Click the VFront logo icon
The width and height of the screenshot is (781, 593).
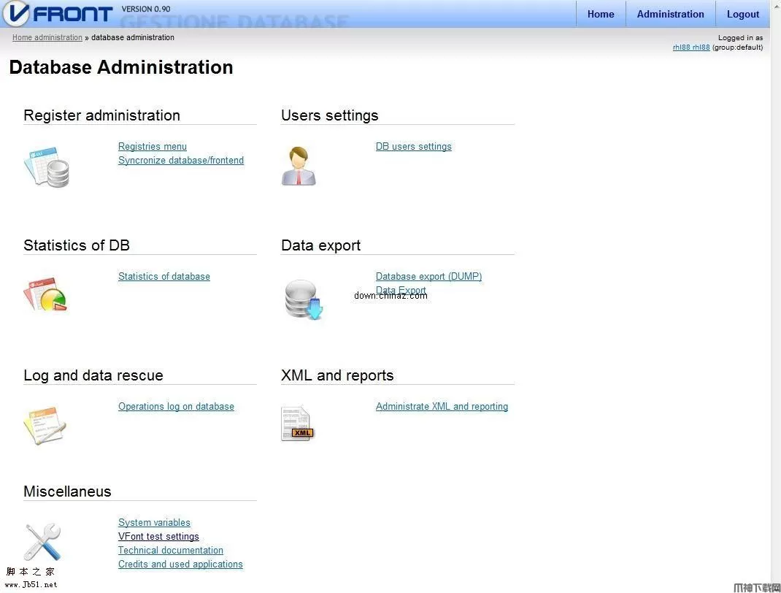click(16, 13)
